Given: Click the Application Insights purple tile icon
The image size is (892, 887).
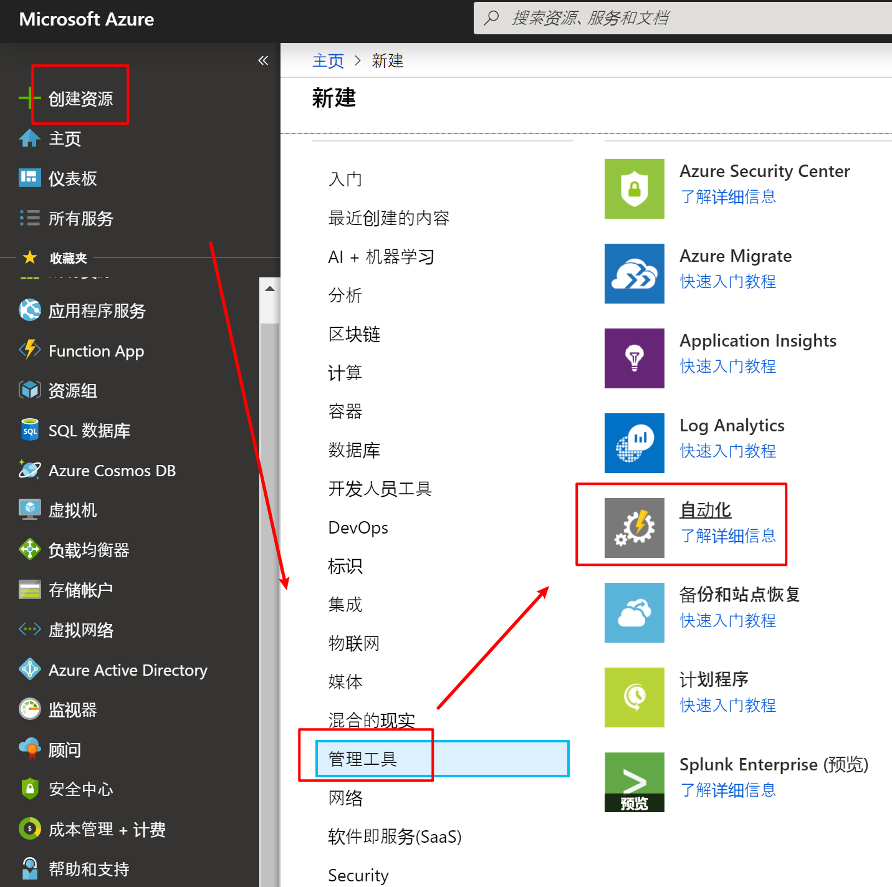Looking at the screenshot, I should pyautogui.click(x=635, y=358).
